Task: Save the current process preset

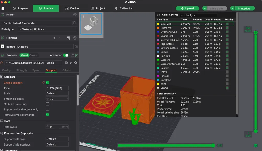Action: point(67,63)
